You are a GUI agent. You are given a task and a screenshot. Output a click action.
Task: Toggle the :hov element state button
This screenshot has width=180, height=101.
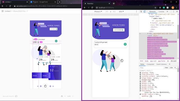(166, 68)
